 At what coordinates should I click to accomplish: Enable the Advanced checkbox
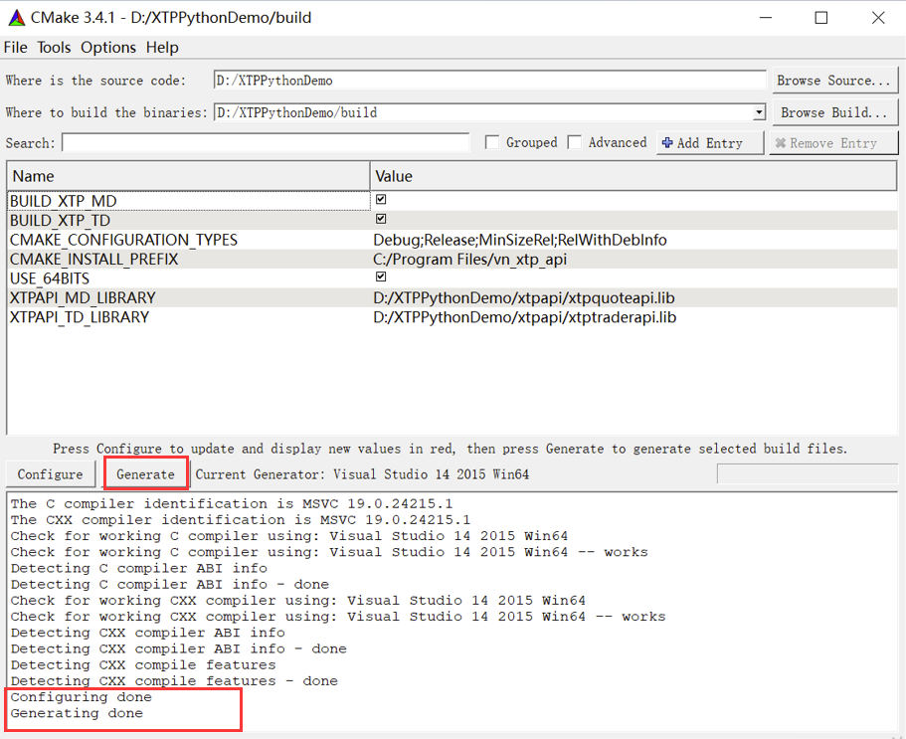click(x=575, y=143)
